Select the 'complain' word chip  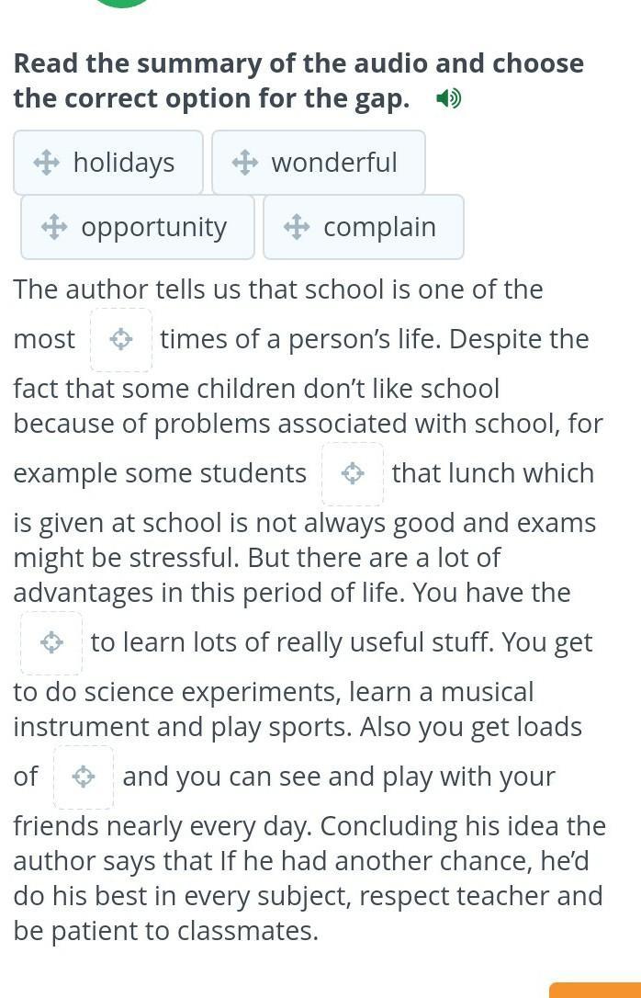pyautogui.click(x=364, y=227)
